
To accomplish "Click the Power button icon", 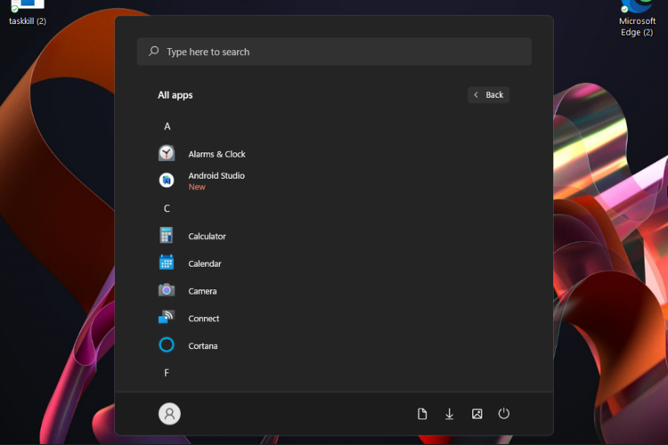I will (x=504, y=414).
